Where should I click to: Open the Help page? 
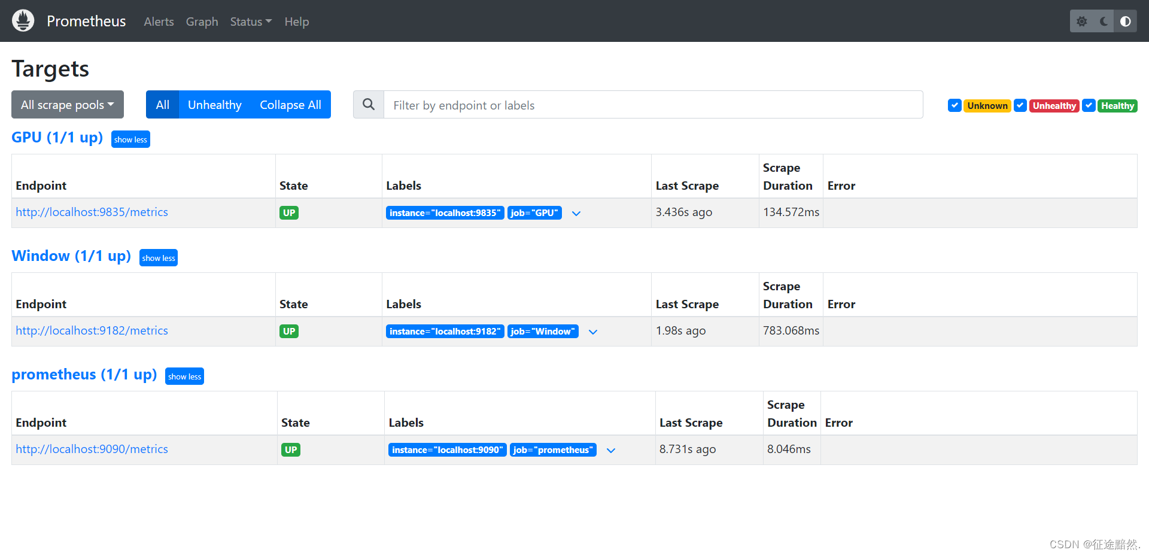tap(297, 22)
